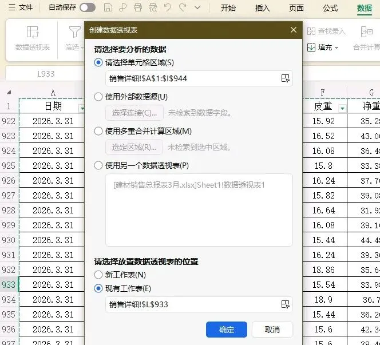Select column A header
Viewport: 380px width, 345px height.
(53, 92)
